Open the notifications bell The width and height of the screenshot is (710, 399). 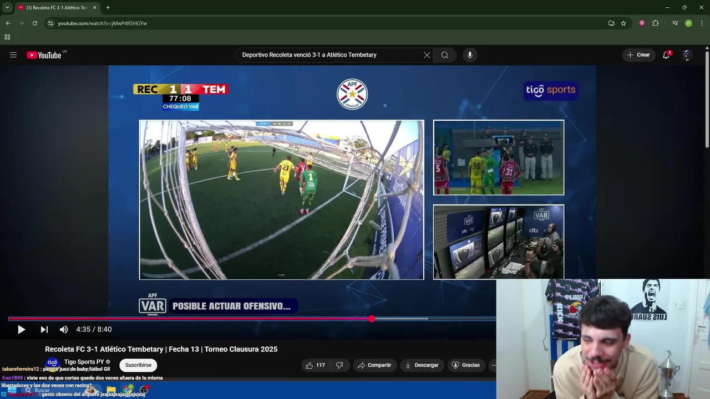[666, 55]
